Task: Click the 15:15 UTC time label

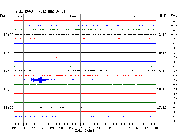Action: [x=162, y=71]
